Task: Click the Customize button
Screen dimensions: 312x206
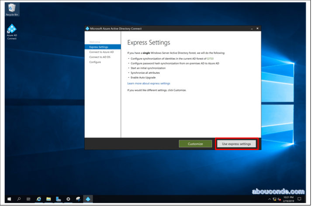Action: (195, 144)
